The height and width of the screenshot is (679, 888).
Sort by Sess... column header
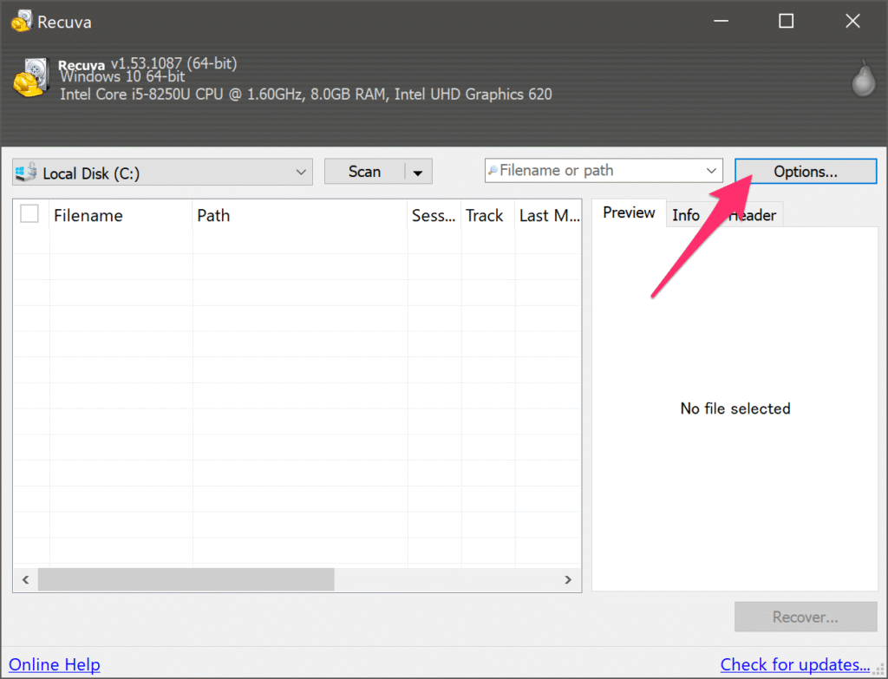click(434, 215)
